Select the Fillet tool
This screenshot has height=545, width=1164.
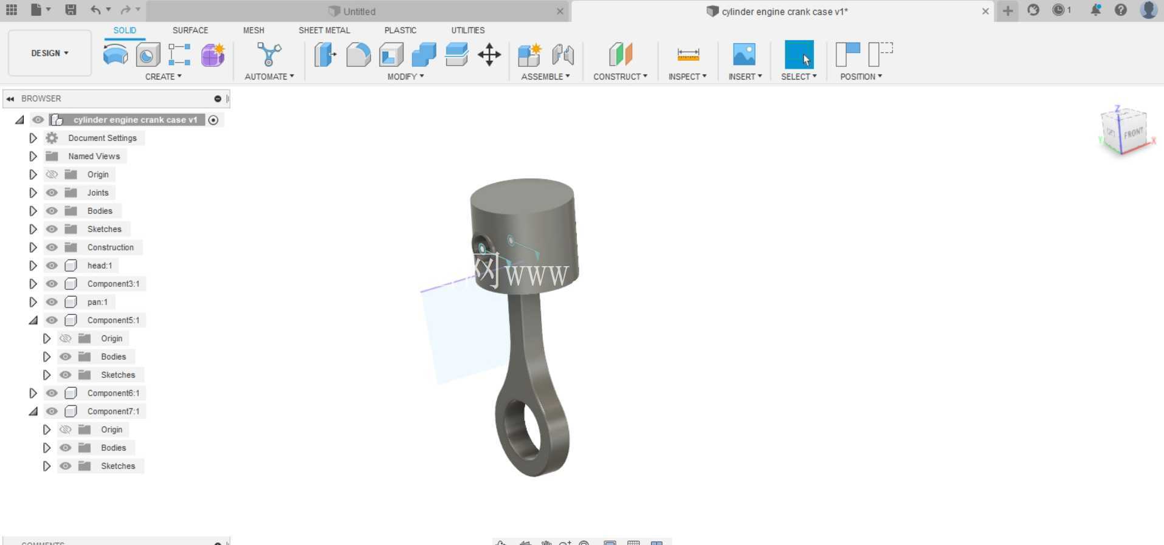click(x=358, y=55)
